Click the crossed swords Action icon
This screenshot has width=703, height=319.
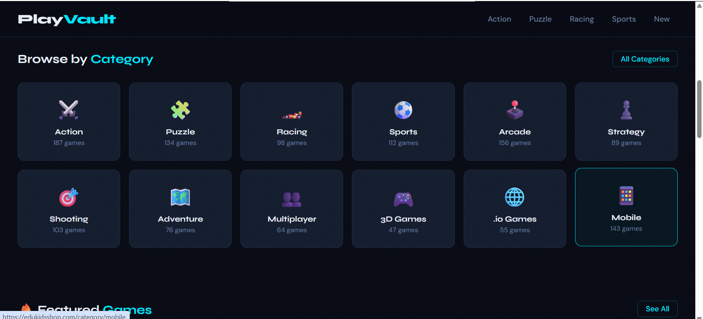69,110
